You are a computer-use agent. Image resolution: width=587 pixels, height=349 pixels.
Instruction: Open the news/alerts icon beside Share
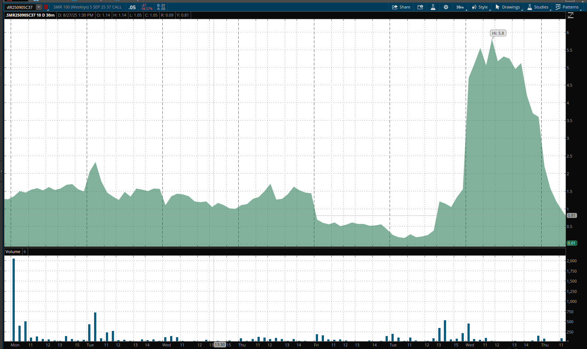(420, 7)
